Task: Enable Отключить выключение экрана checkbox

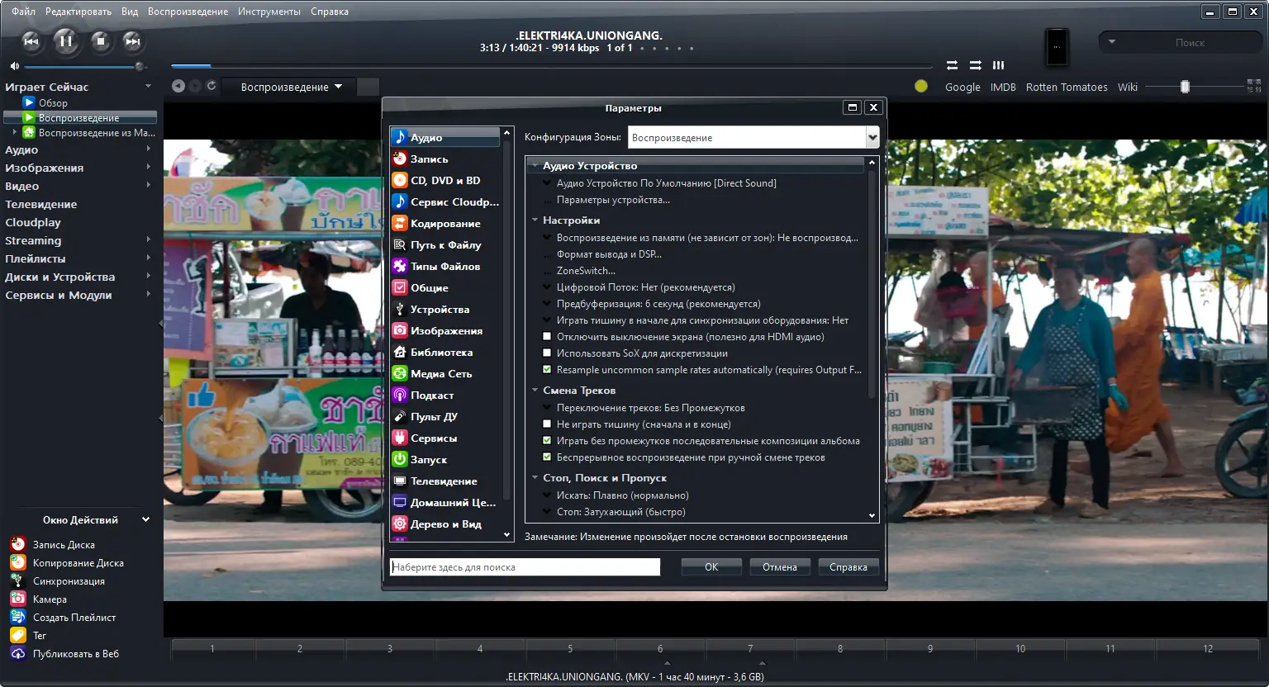Action: click(x=547, y=337)
